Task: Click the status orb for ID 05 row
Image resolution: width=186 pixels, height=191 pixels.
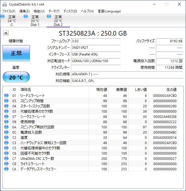Action: point(6,111)
